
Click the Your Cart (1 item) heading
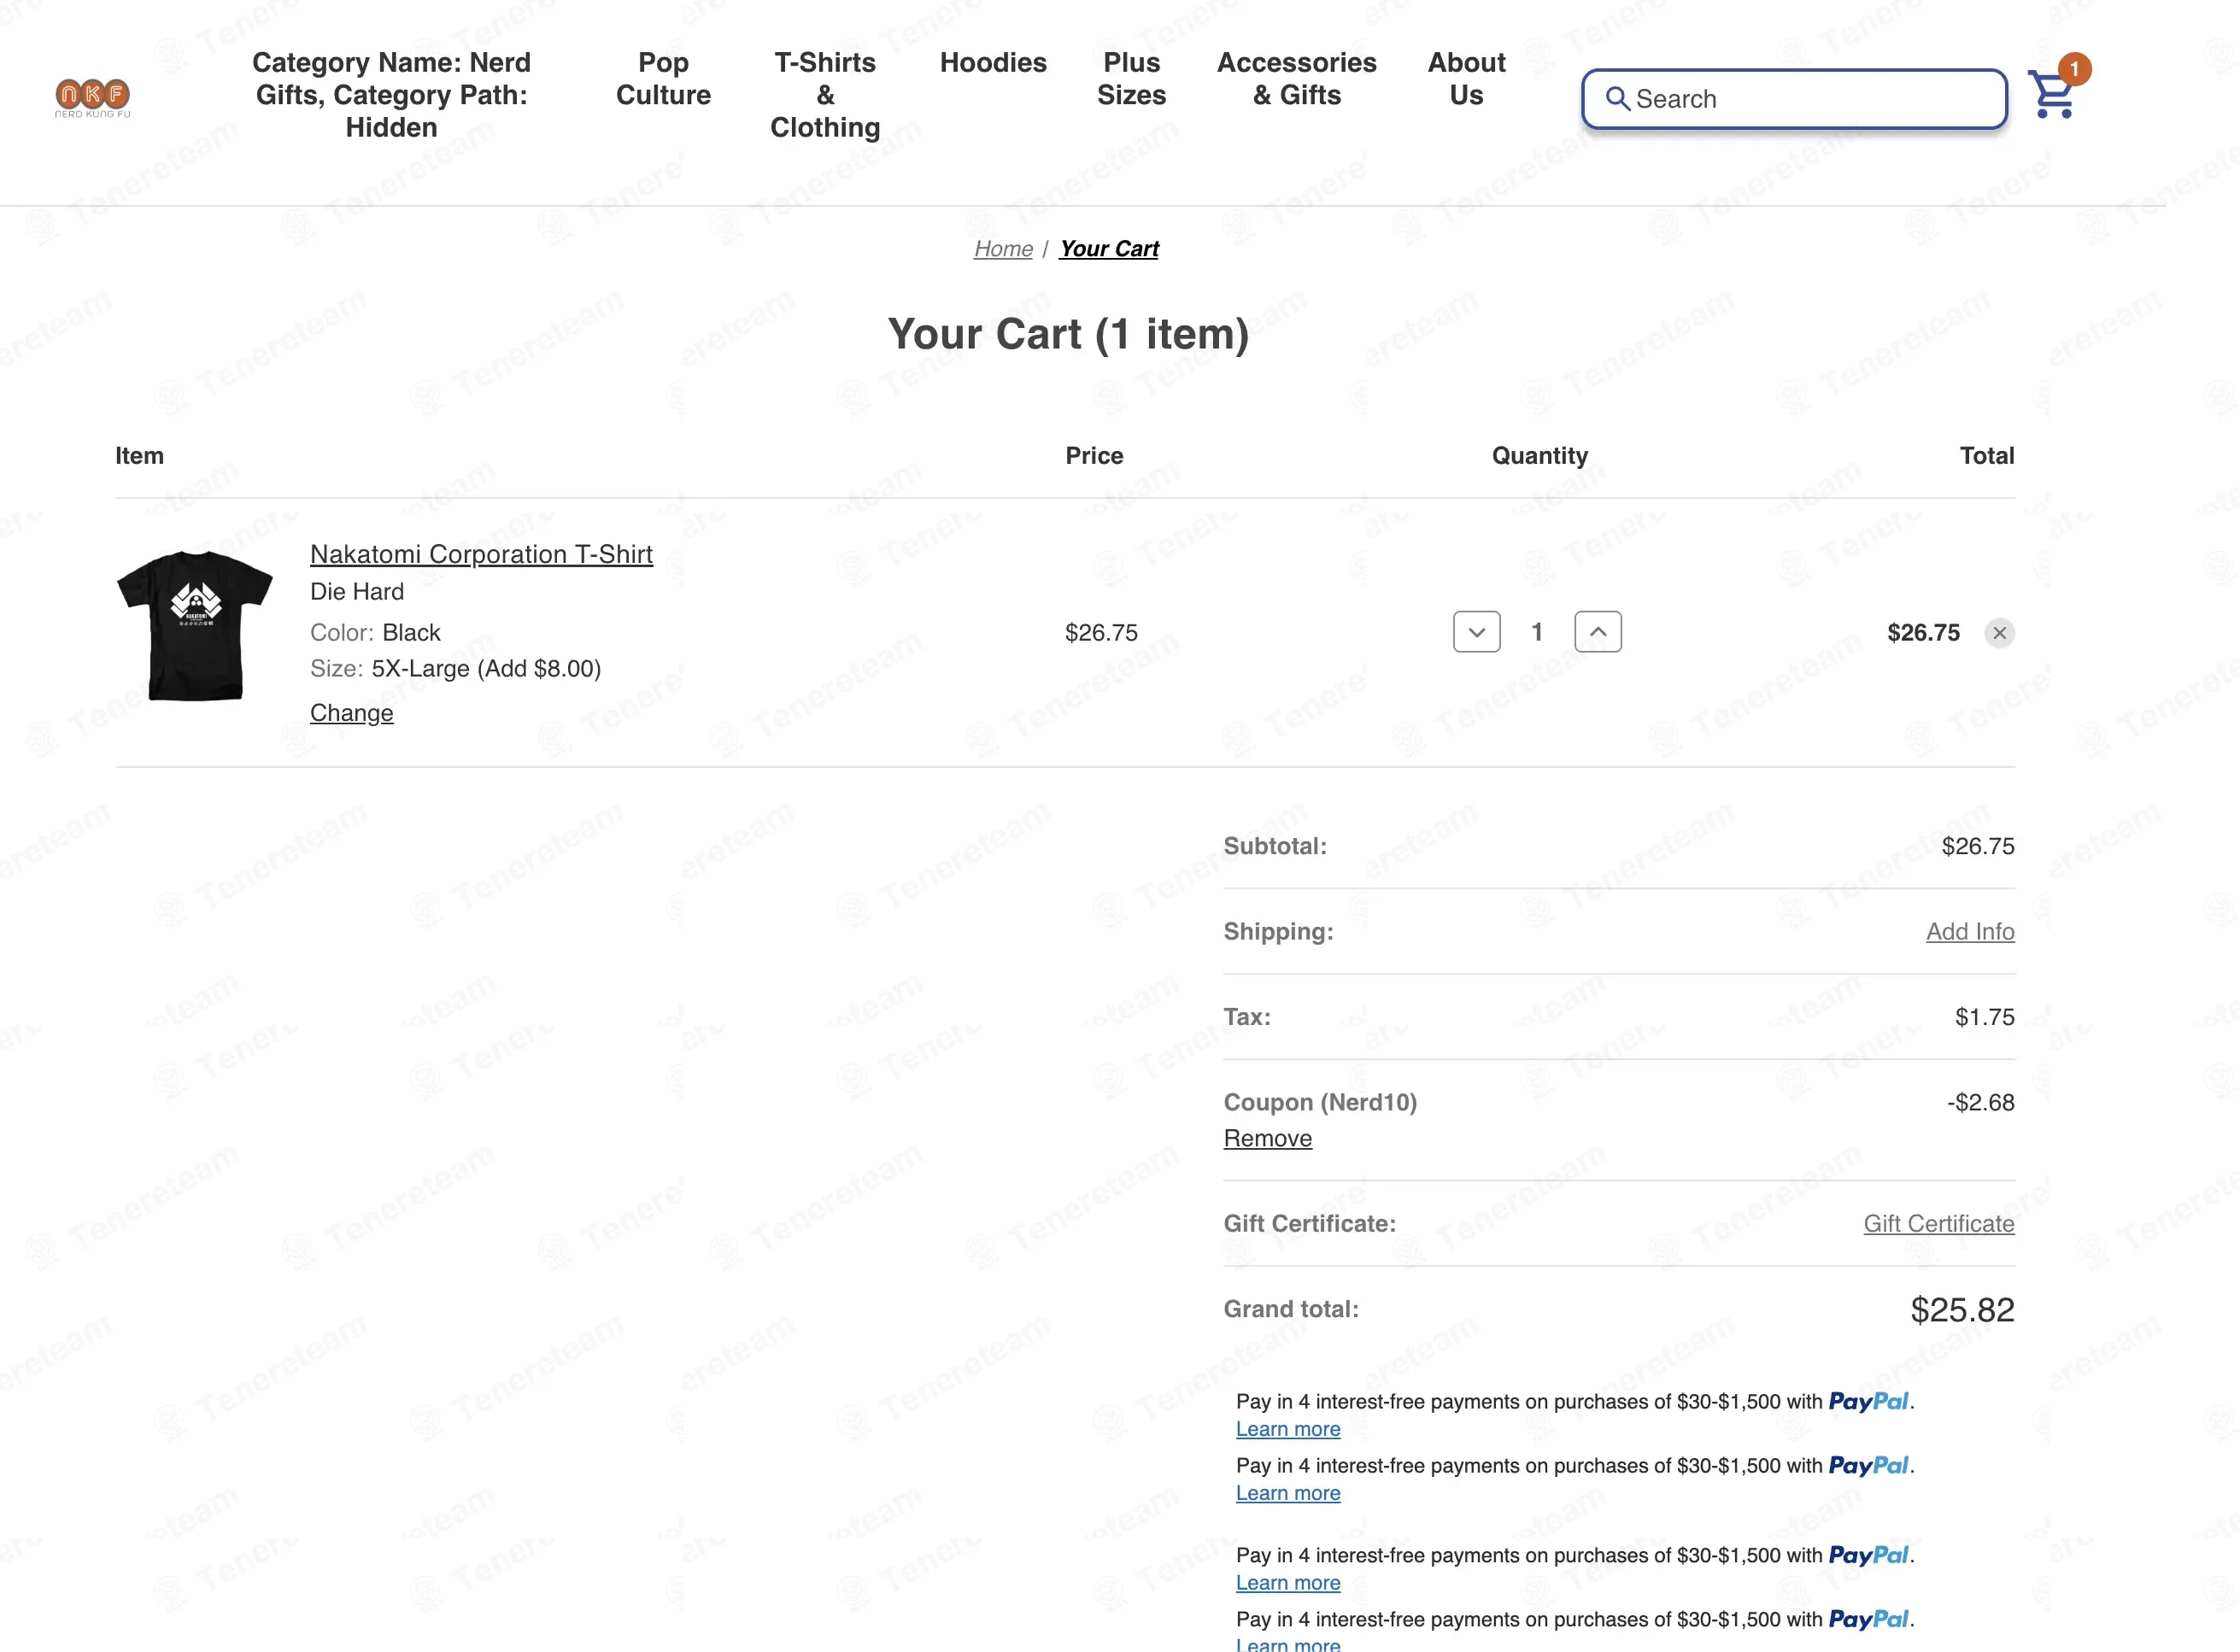[x=1068, y=334]
